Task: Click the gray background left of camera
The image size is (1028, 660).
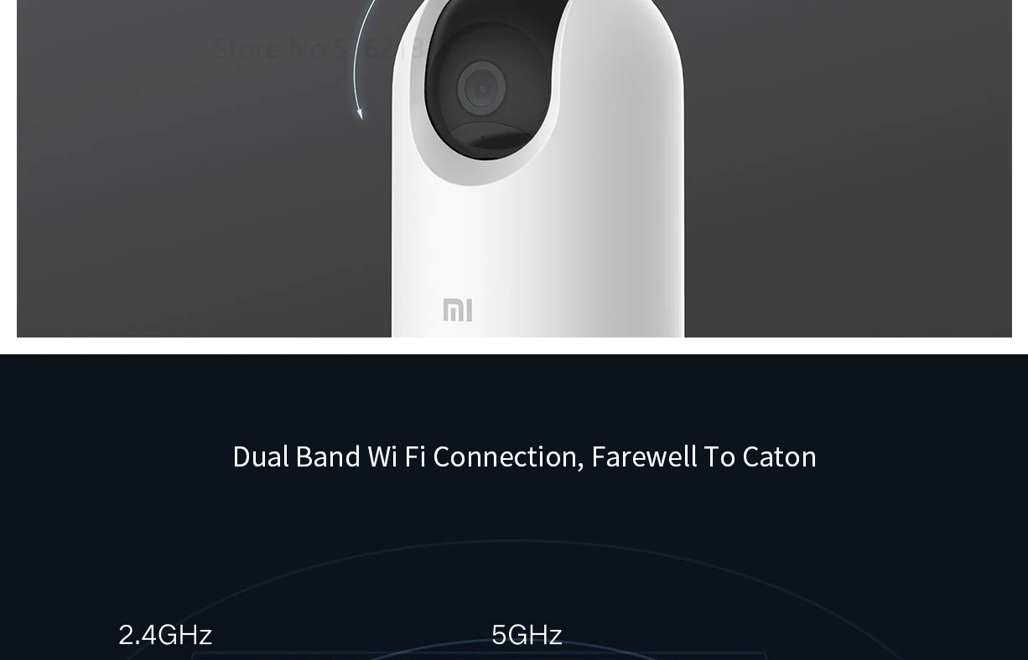Action: tap(193, 209)
